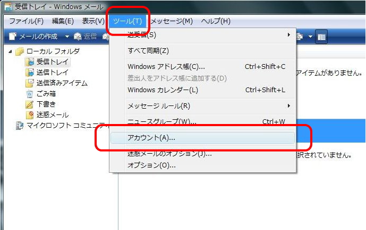Open the 下書き drafts folder
366x230 pixels.
pos(46,104)
